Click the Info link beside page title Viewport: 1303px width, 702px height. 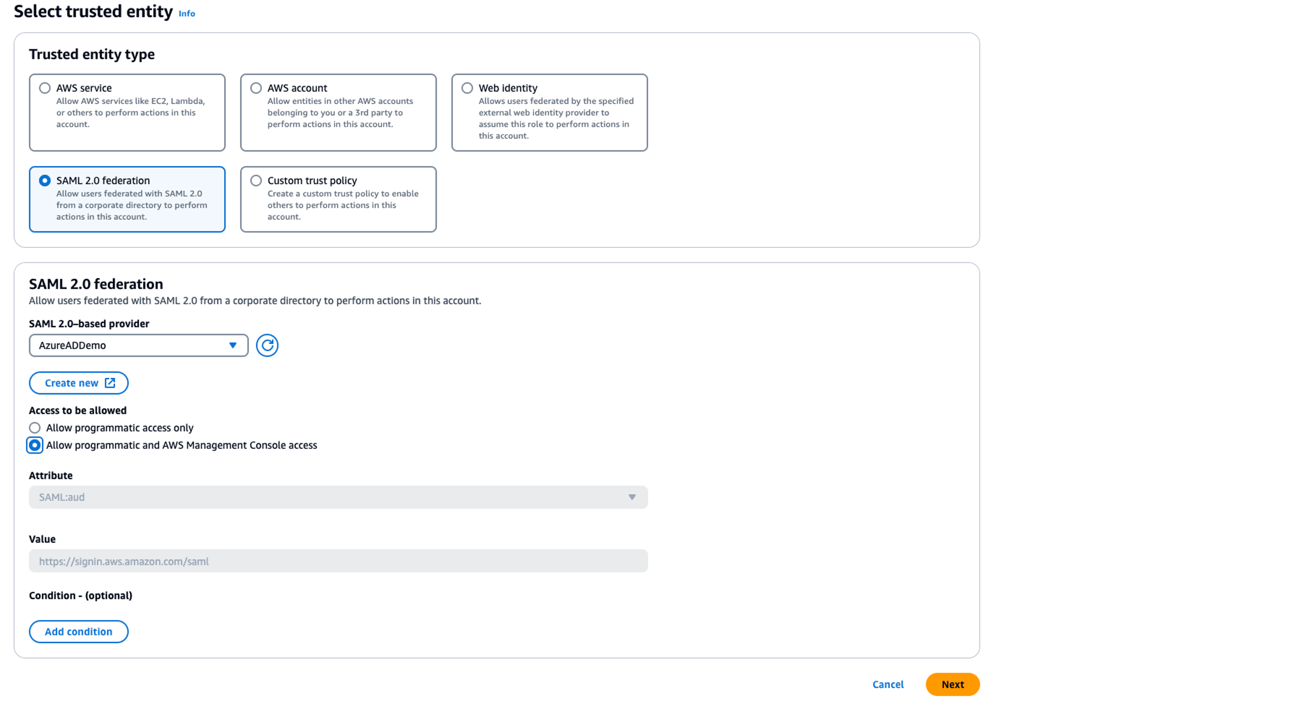(x=187, y=14)
